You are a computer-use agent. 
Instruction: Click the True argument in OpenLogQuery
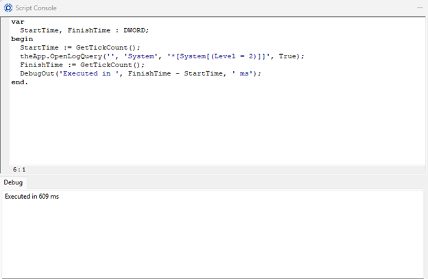(x=287, y=56)
